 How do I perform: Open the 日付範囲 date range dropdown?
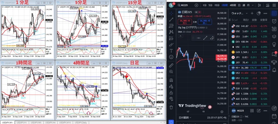(185, 118)
